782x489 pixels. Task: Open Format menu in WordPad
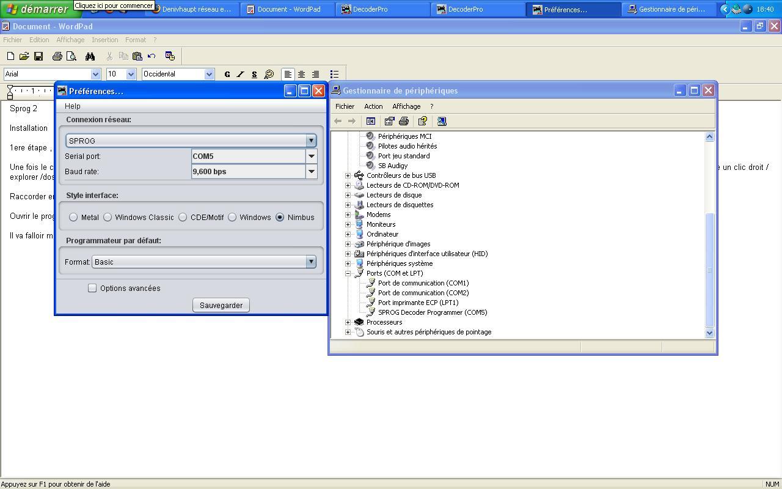(136, 40)
